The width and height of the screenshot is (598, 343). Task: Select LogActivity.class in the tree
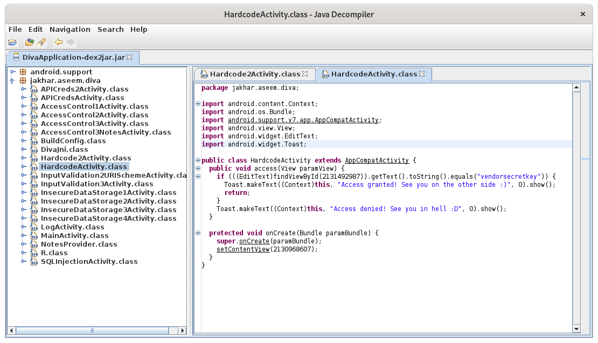point(72,227)
